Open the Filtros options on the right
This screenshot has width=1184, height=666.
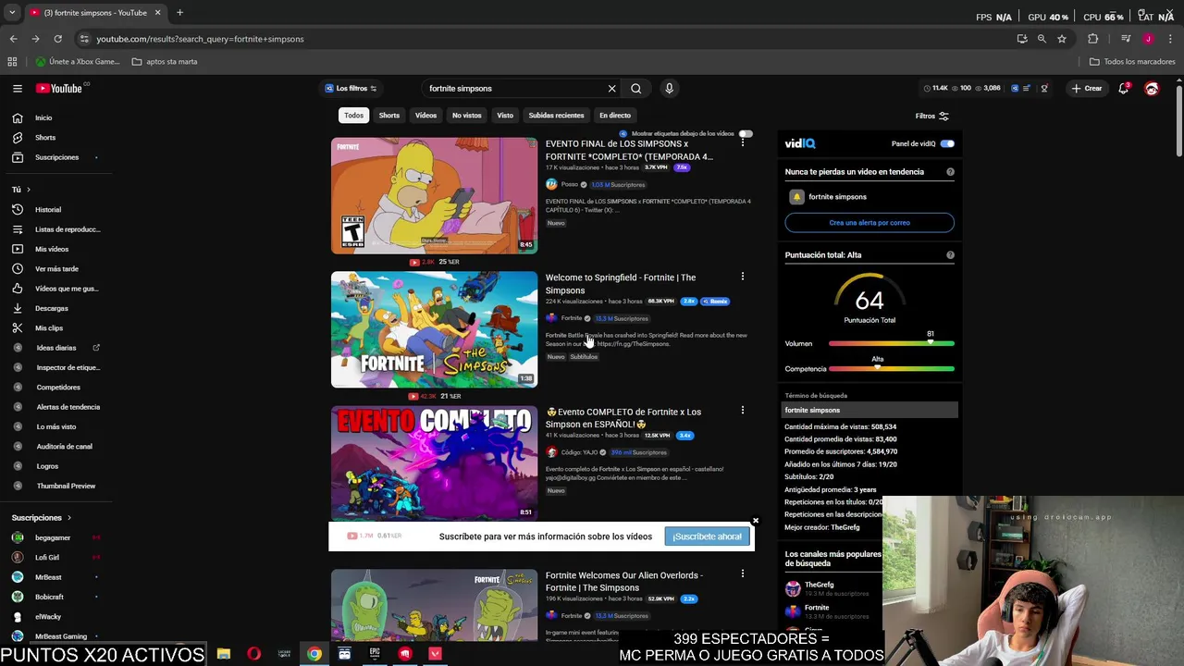931,117
